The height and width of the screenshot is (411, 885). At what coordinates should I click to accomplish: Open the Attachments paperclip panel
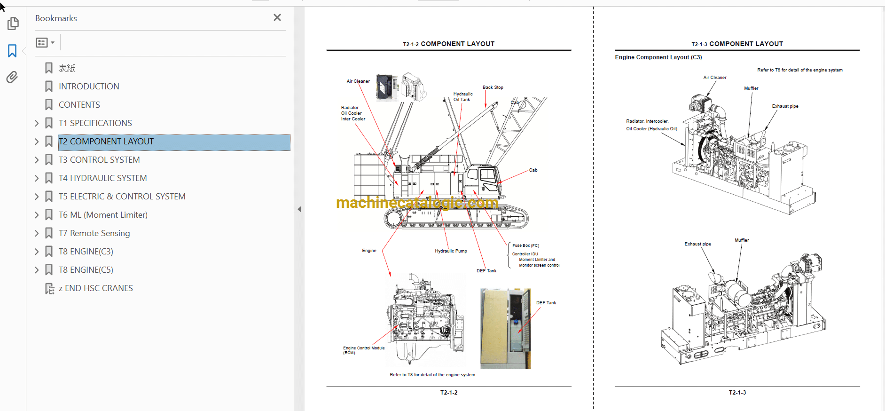(x=12, y=77)
